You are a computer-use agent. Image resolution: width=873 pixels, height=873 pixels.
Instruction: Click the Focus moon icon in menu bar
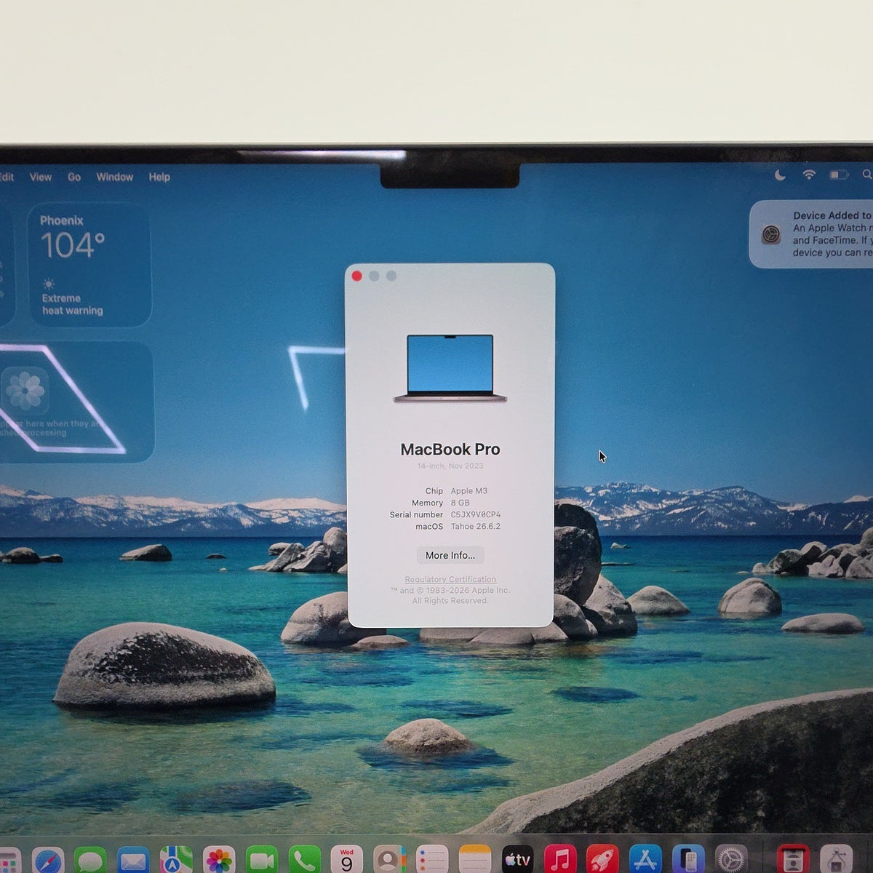click(x=780, y=175)
